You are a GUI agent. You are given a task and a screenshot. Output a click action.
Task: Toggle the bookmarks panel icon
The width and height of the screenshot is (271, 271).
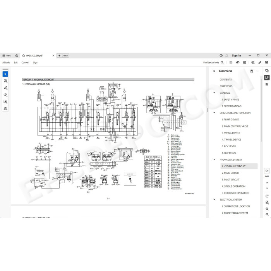(267, 77)
